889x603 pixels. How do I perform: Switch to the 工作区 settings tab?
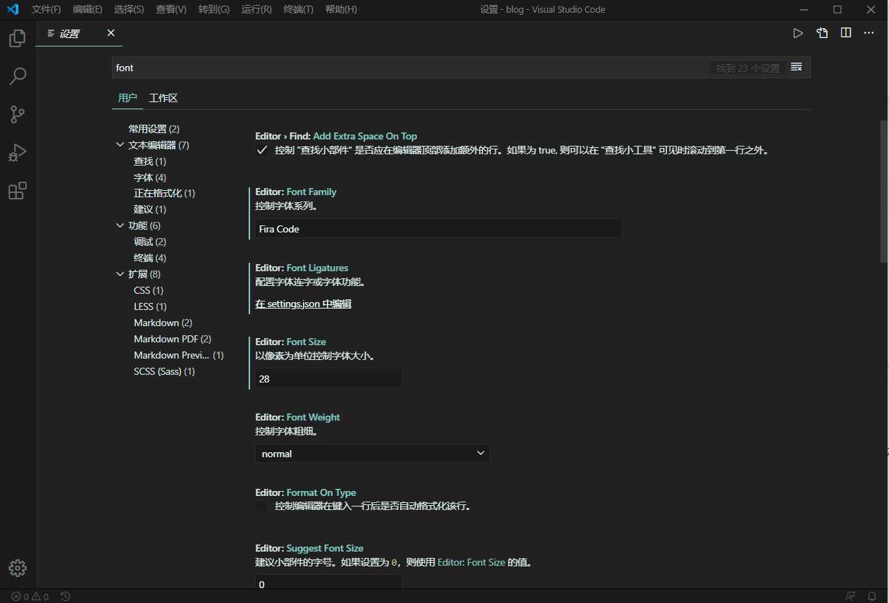[x=163, y=98]
